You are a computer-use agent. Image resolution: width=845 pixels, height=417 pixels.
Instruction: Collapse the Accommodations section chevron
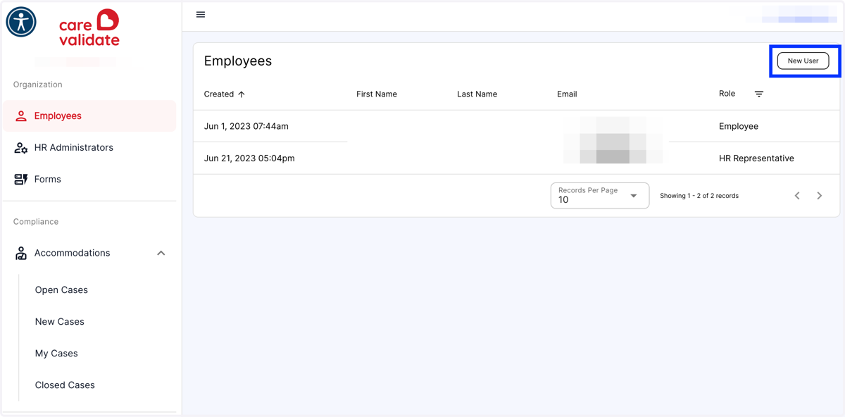click(x=161, y=254)
